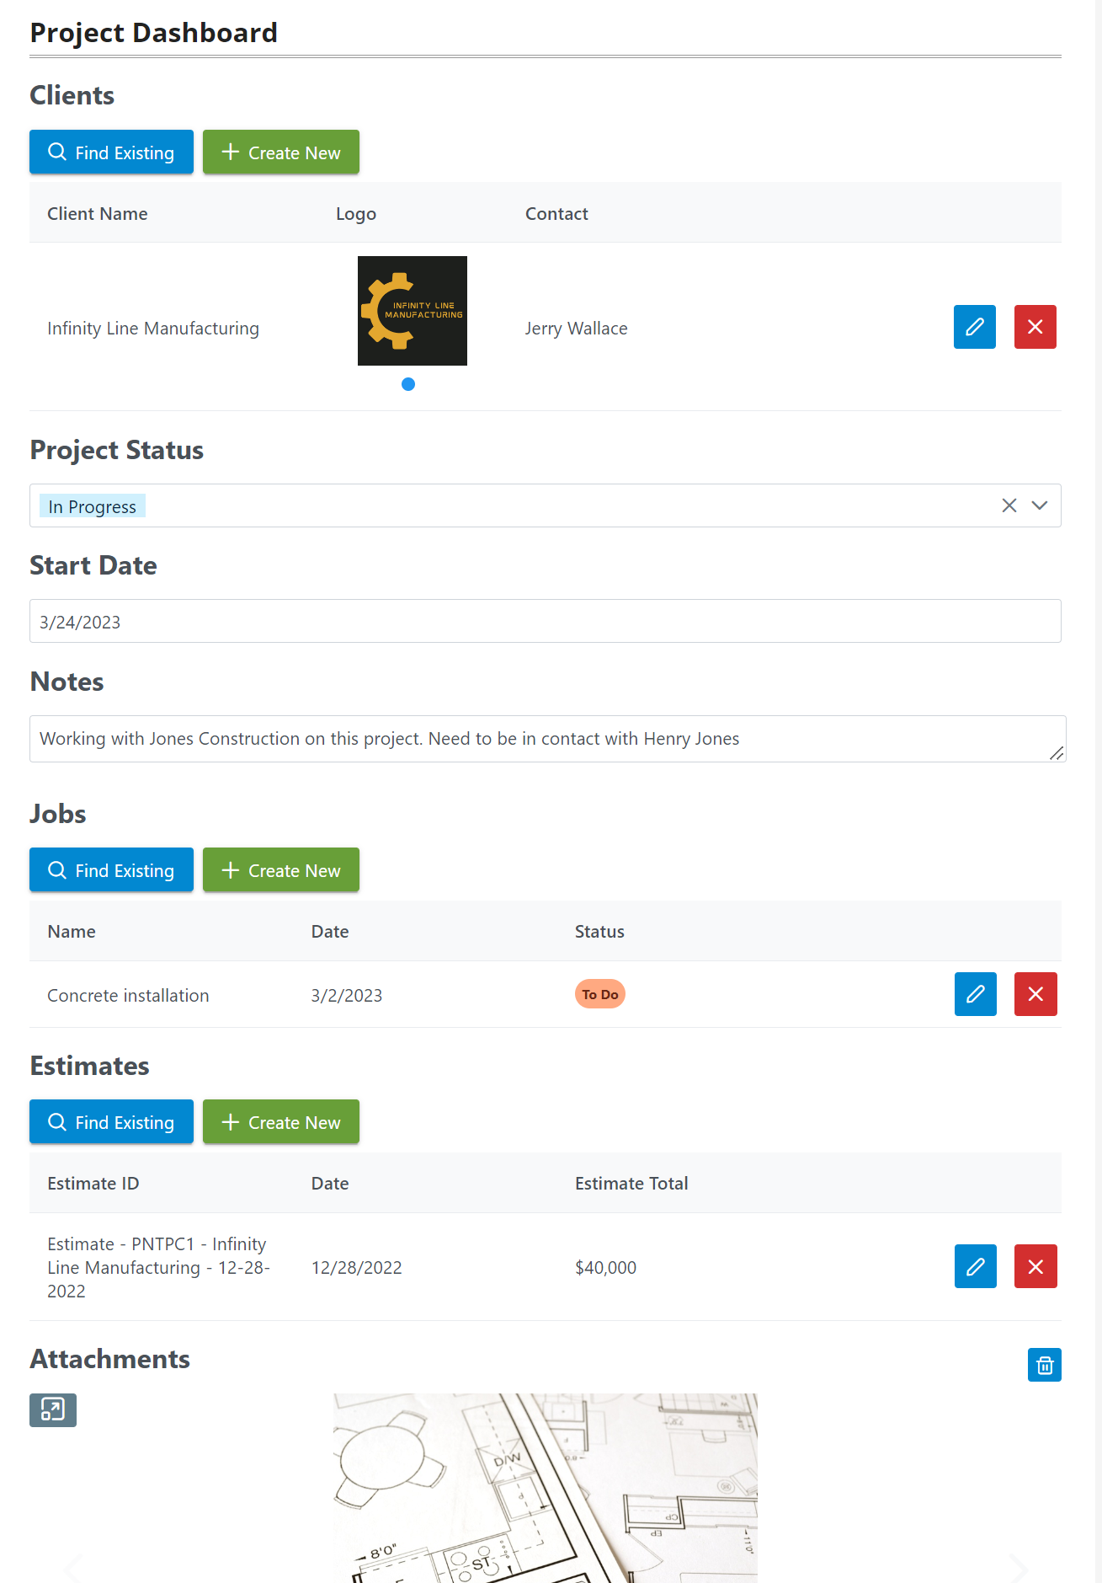Image resolution: width=1102 pixels, height=1583 pixels.
Task: Click the Concrete installation job name
Action: [128, 996]
